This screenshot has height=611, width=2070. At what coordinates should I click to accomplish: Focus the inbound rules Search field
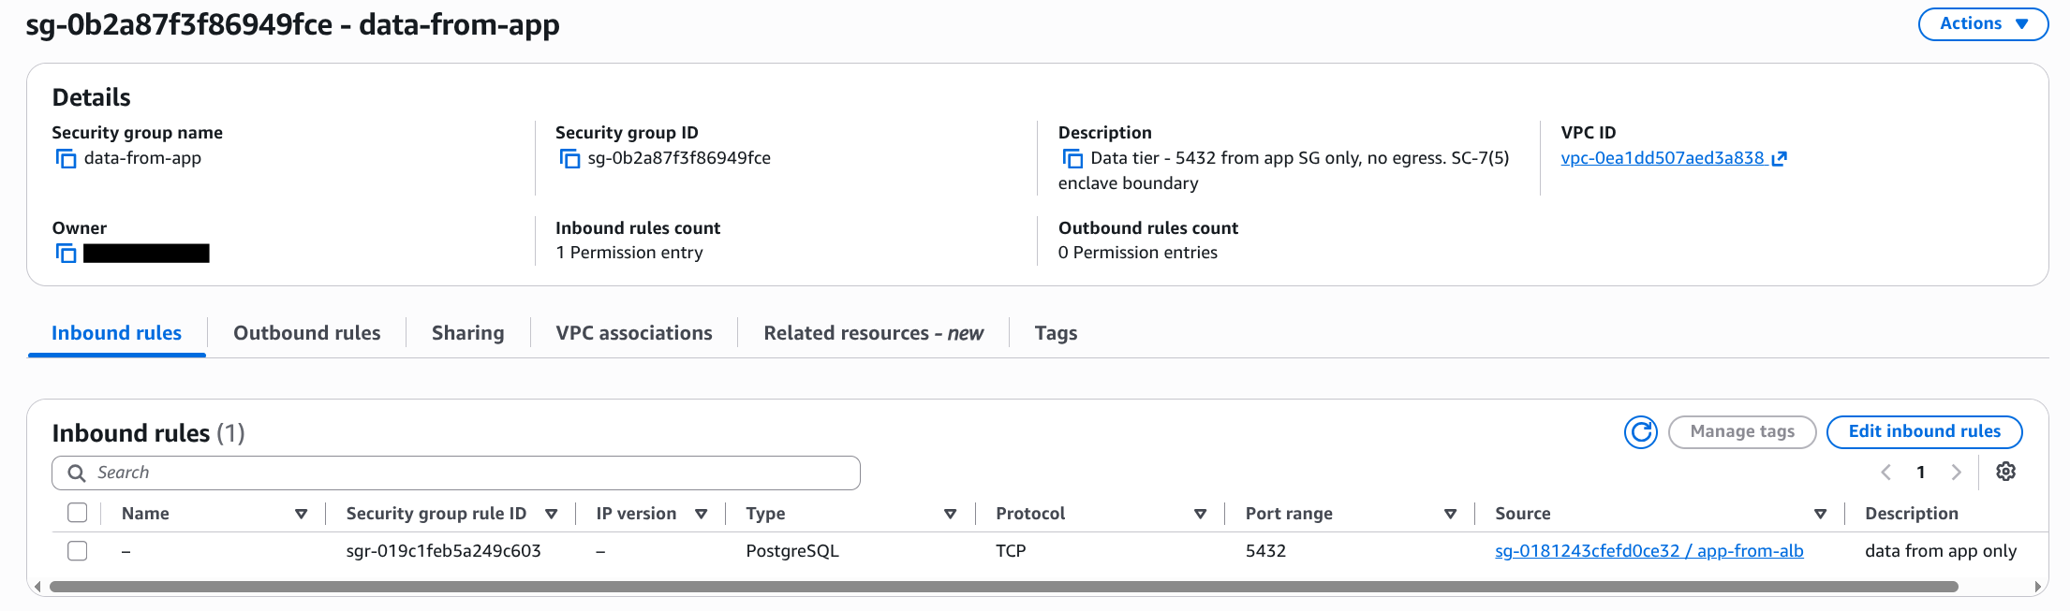tap(456, 473)
